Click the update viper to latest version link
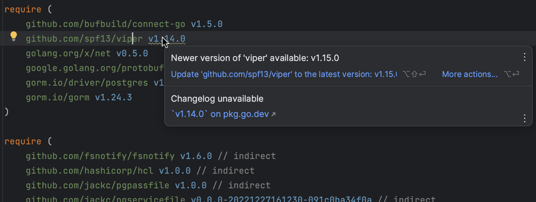Viewport: 536px width, 202px height. pos(284,74)
